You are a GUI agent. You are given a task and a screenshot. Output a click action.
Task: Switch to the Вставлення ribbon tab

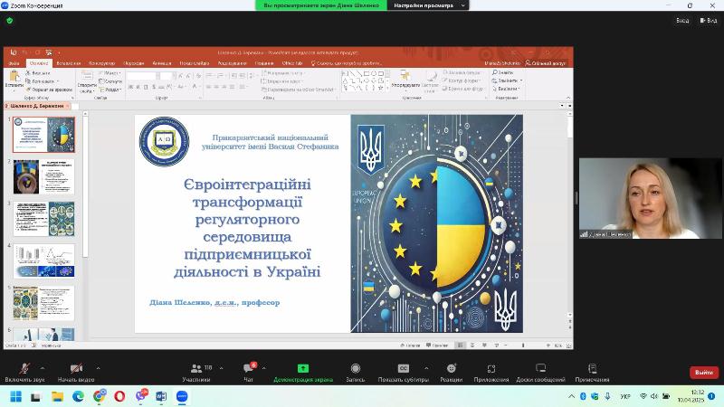click(68, 63)
